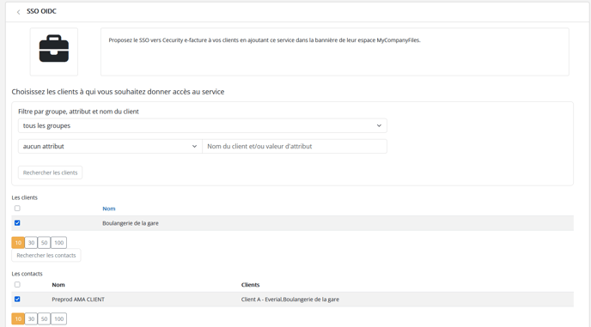Select 10 per page for the clients list
This screenshot has height=327, width=591.
(18, 243)
